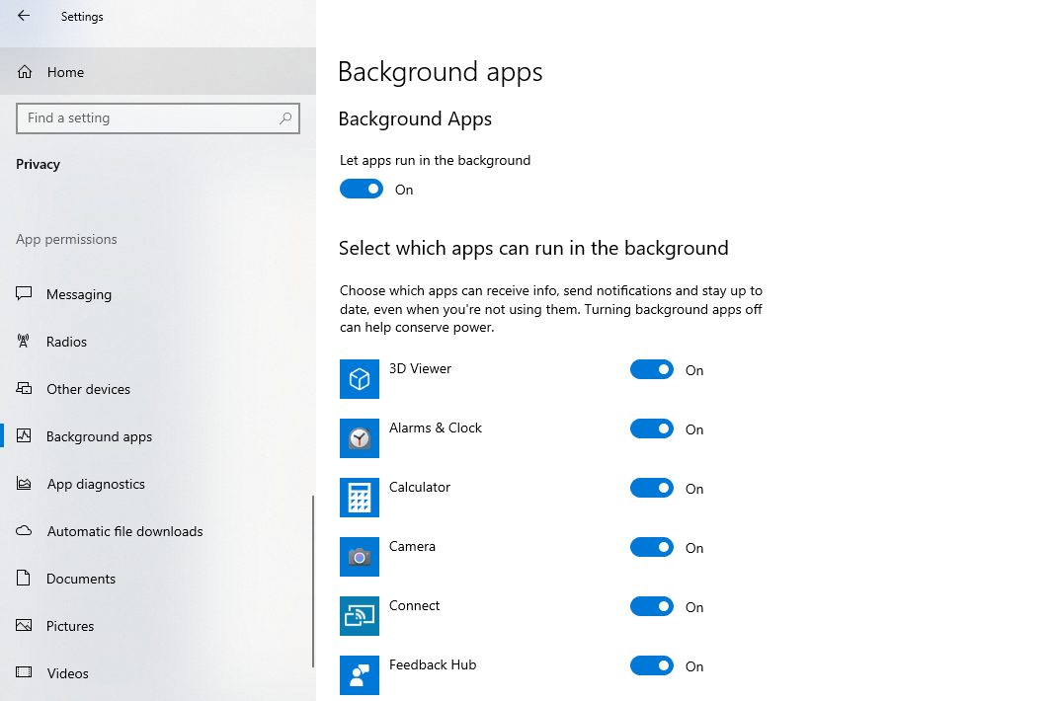The image size is (1055, 701).
Task: Click the Automatic file downloads cloud icon
Action: (25, 531)
